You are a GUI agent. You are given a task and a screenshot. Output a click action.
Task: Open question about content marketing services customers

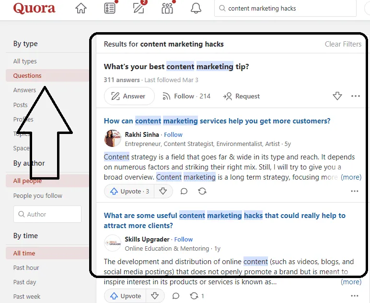[217, 121]
